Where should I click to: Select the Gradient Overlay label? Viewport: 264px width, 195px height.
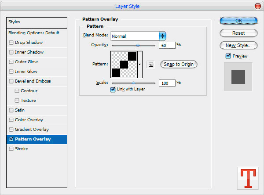point(32,130)
